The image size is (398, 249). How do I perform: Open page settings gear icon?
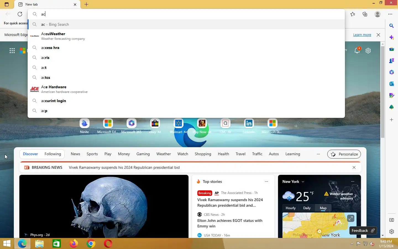point(368,51)
